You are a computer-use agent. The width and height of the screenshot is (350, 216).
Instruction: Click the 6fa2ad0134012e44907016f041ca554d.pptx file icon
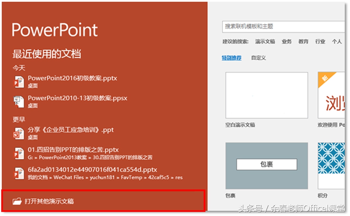19,173
